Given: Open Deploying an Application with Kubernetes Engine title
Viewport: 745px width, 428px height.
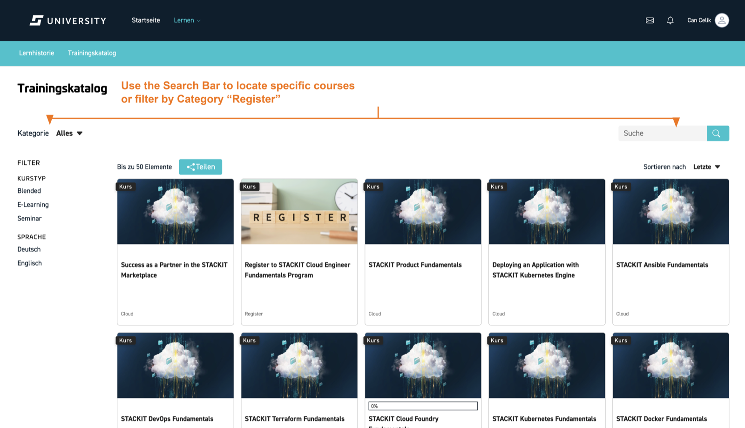Looking at the screenshot, I should (535, 270).
